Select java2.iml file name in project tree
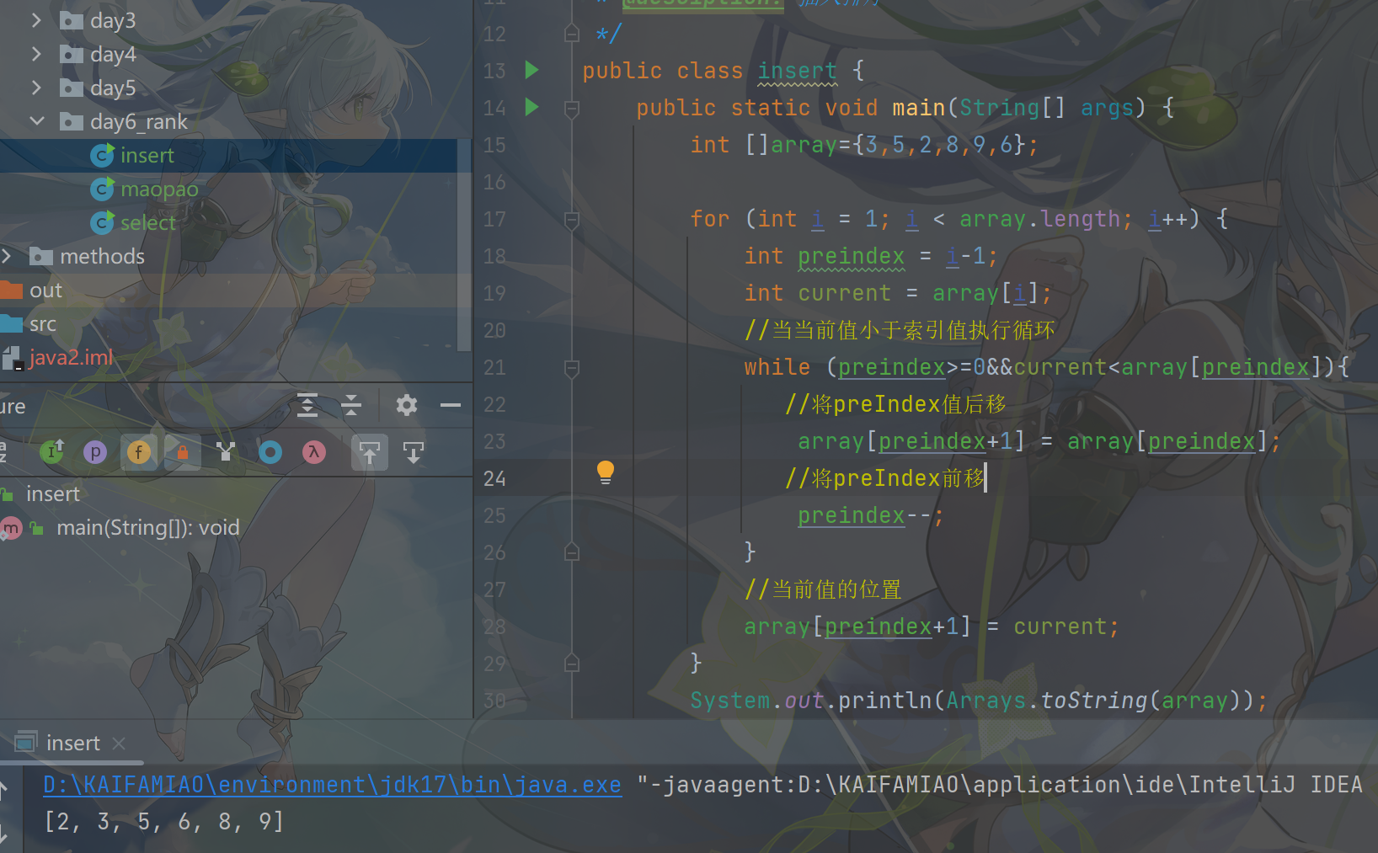1378x853 pixels. coord(71,357)
